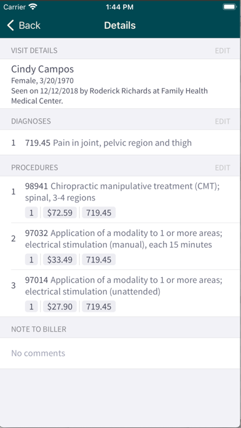Select procedure 97014 unattended electrical stimulation
Screen dimensions: 241x428
pyautogui.click(x=120, y=293)
